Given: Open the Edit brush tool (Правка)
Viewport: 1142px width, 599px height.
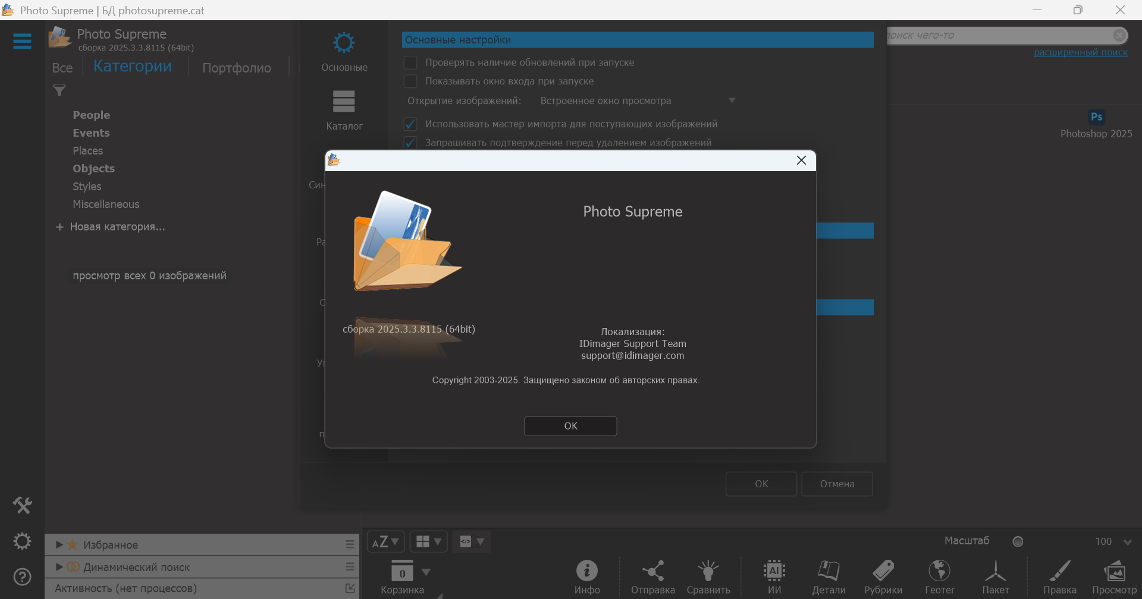Looking at the screenshot, I should pos(1059,572).
